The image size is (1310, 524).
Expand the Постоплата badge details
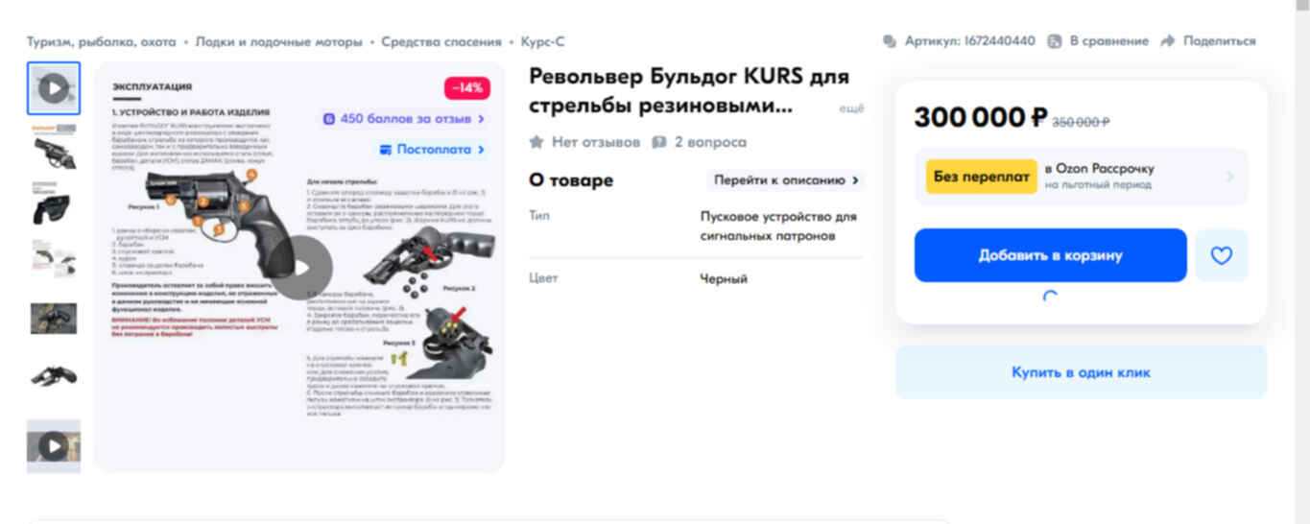click(x=433, y=150)
